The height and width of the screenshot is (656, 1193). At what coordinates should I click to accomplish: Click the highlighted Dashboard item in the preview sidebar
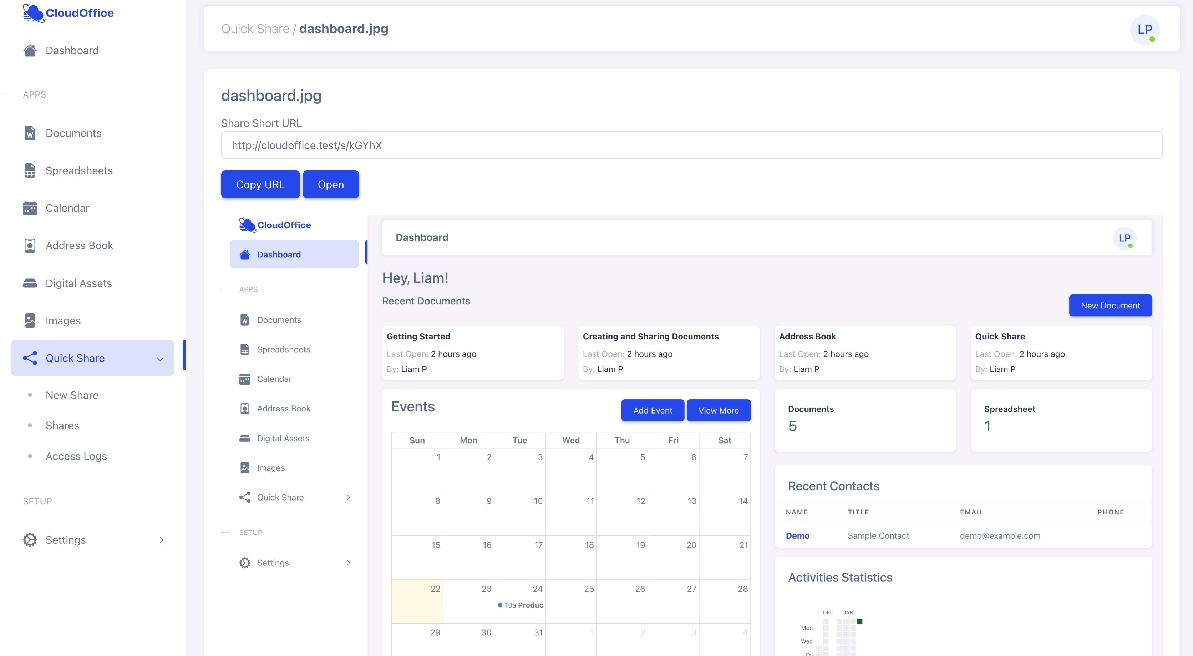point(294,254)
